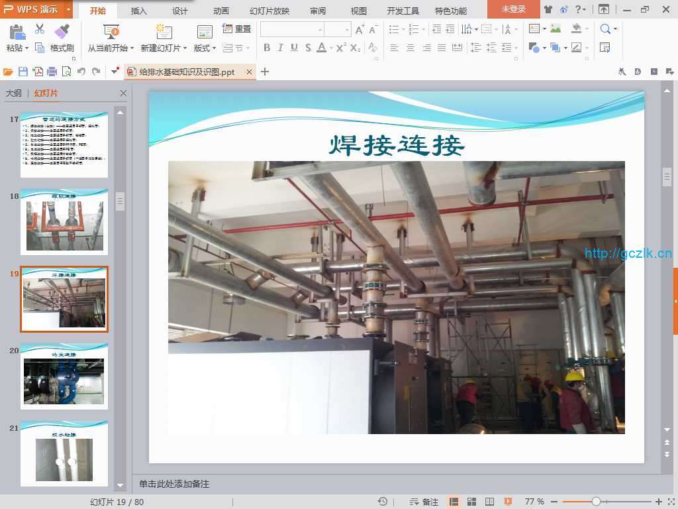Toggle the 备注 notes pane in status bar
The height and width of the screenshot is (509, 678).
click(x=424, y=502)
